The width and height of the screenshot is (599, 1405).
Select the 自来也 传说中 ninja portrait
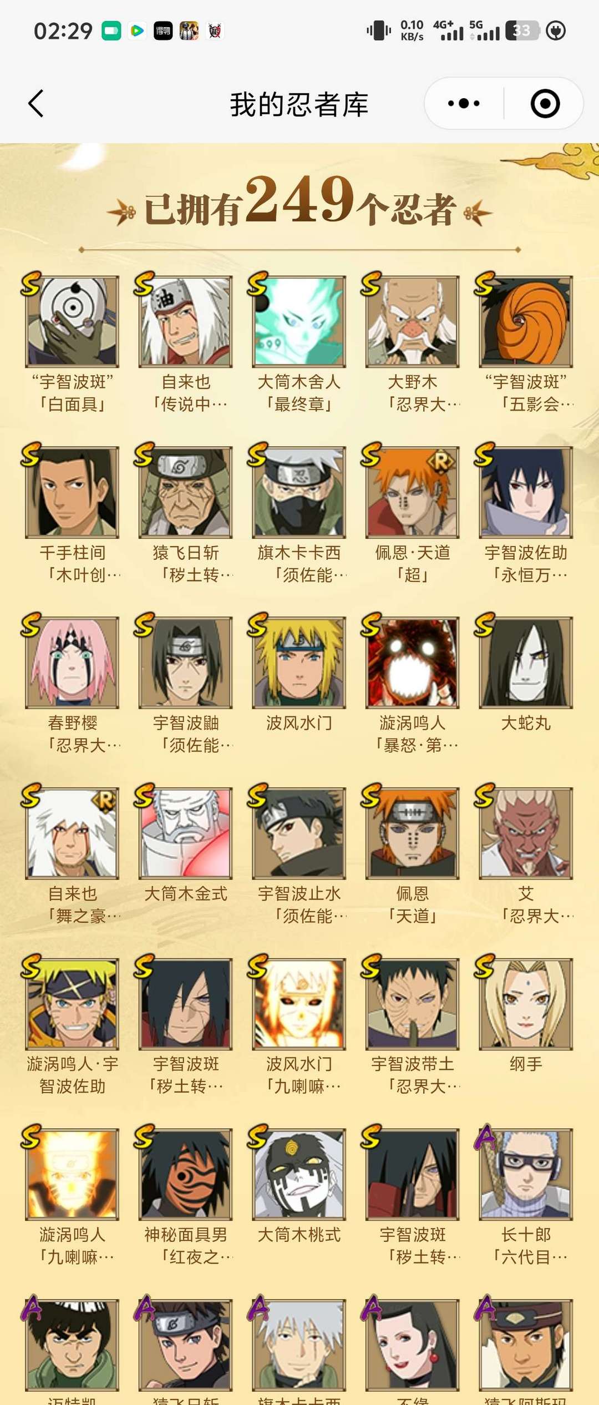tap(185, 322)
